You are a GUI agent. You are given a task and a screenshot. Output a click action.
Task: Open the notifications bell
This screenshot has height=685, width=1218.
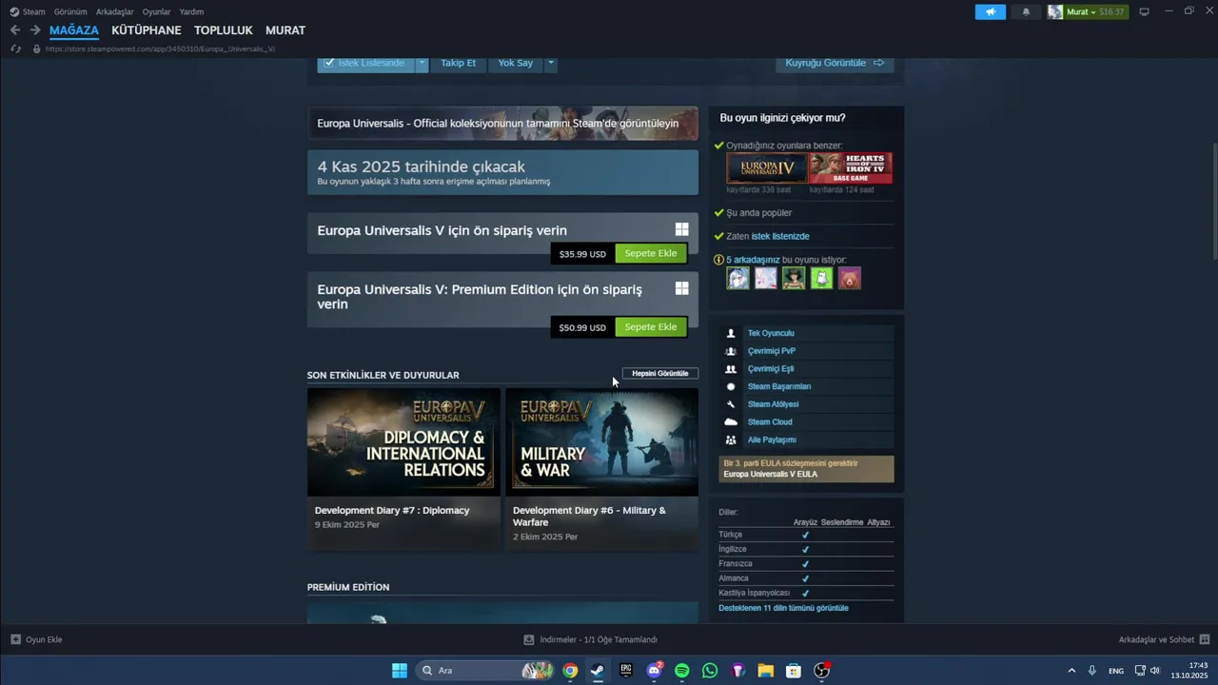coord(1026,12)
